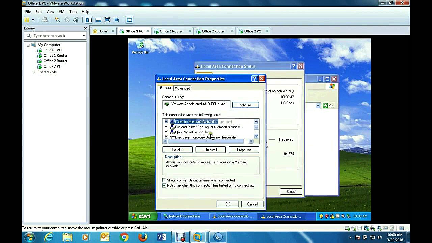432x243 pixels.
Task: Enter full screen mode via toolbar icon
Action: point(107,20)
